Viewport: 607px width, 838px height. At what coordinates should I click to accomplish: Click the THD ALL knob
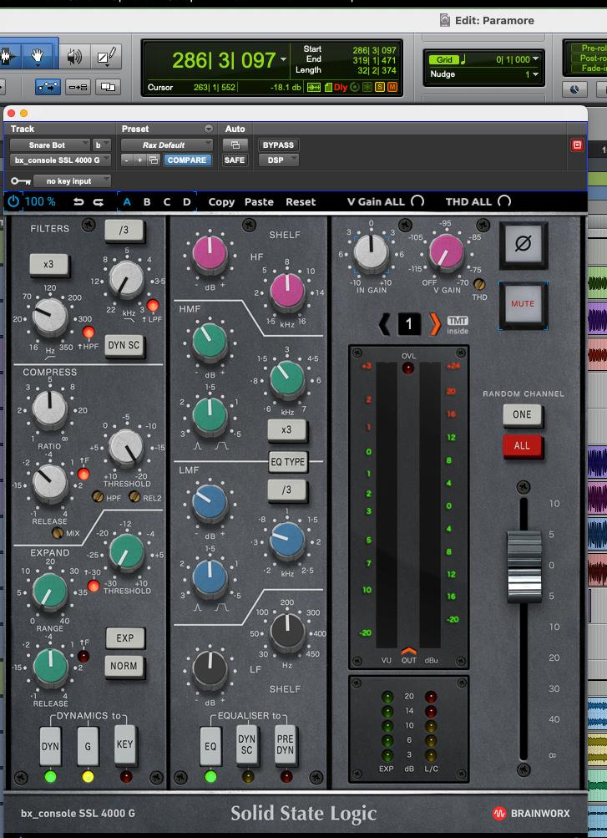504,201
